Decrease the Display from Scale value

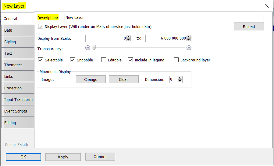129,40
